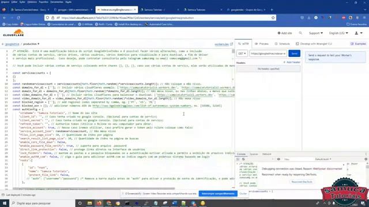Open the Ferramentas menu in Firefox
This screenshot has width=369, height=207.
57,2
